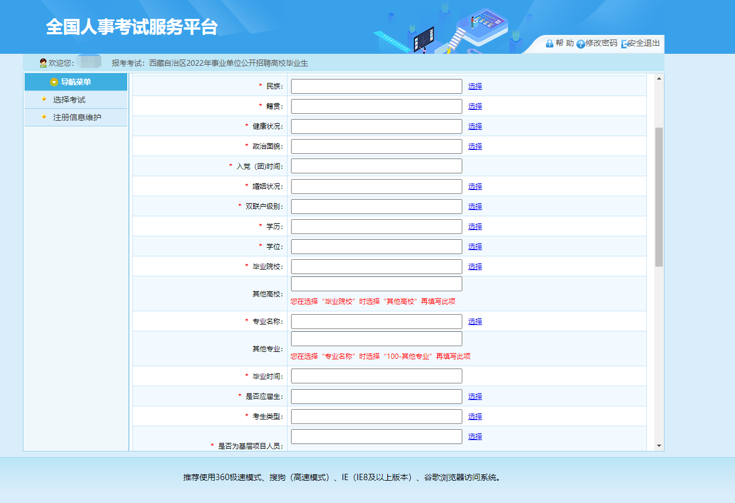Click 选择 link for 政治面貌 field
This screenshot has width=735, height=503.
[475, 146]
